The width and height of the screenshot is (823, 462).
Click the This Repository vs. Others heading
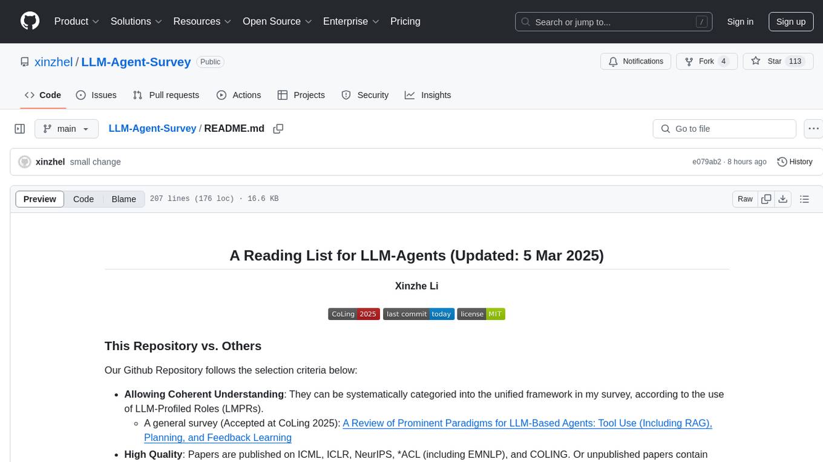pyautogui.click(x=183, y=346)
